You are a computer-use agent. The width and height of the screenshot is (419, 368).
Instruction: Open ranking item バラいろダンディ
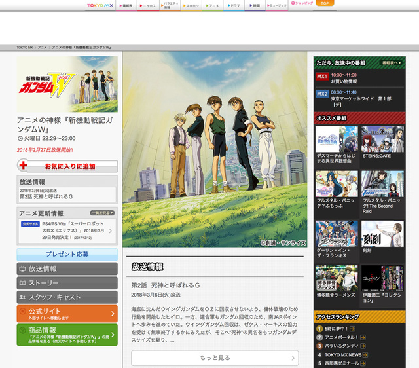(341, 346)
